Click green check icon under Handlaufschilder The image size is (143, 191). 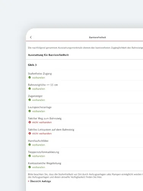[30, 145]
